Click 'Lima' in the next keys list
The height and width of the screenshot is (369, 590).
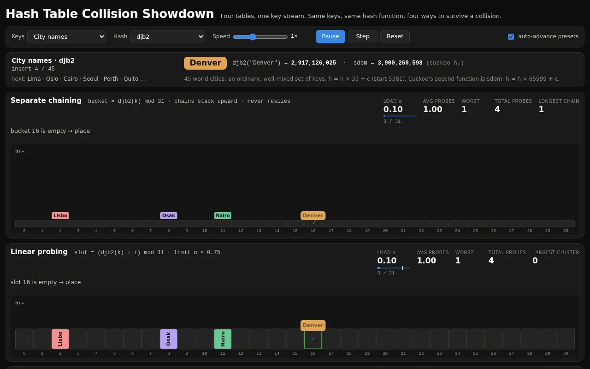34,79
